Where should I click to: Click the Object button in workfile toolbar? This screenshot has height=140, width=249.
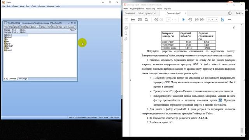pos(16,27)
